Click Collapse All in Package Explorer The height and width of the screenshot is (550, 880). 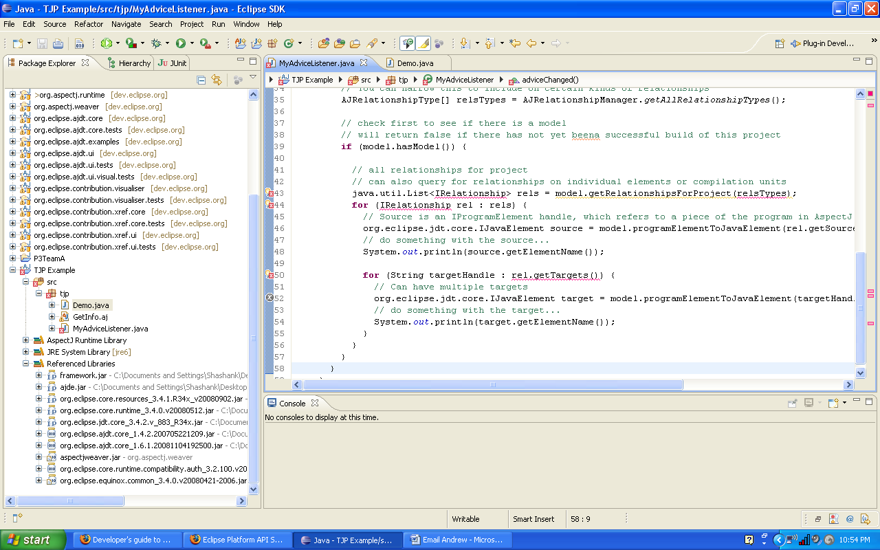pyautogui.click(x=201, y=80)
